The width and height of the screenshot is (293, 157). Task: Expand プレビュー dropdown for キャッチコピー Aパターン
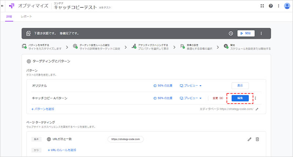click(191, 98)
